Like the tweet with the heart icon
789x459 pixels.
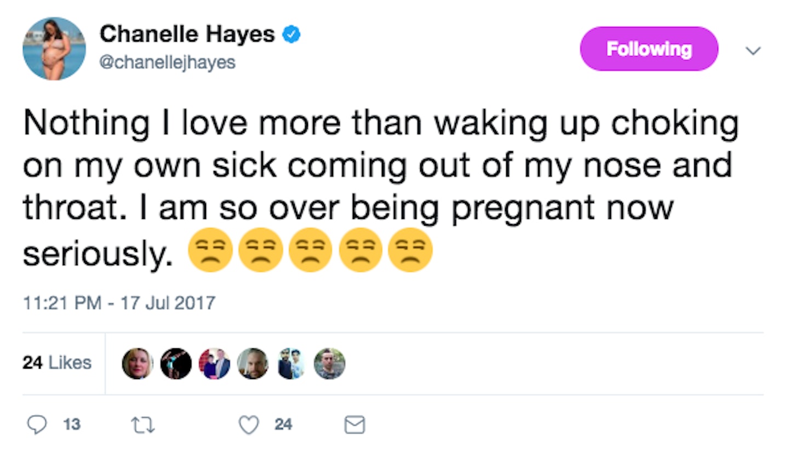249,424
